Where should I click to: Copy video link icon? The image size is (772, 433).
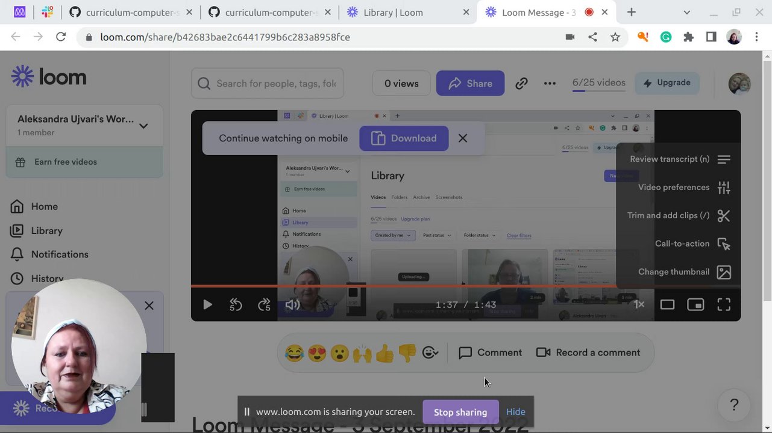click(x=521, y=84)
